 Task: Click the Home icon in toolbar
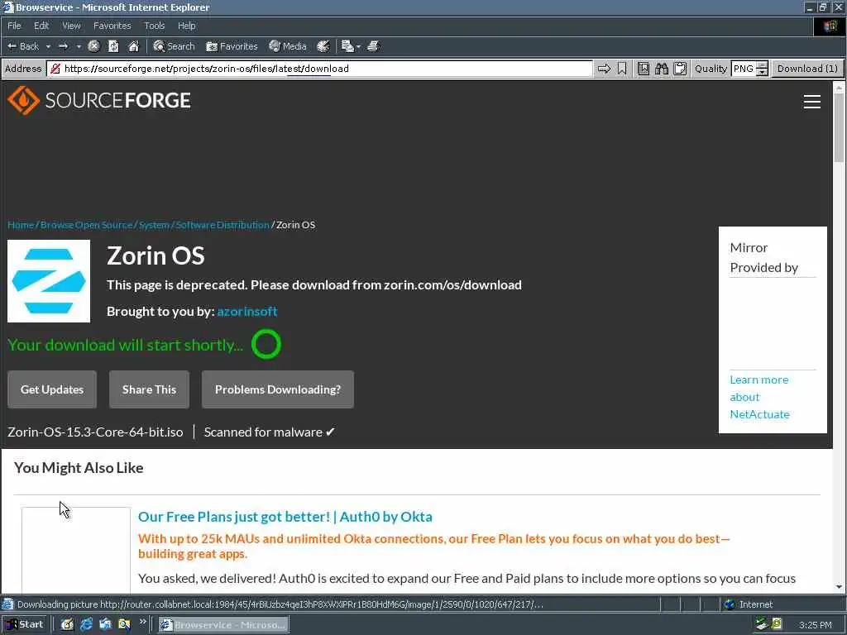pos(133,46)
